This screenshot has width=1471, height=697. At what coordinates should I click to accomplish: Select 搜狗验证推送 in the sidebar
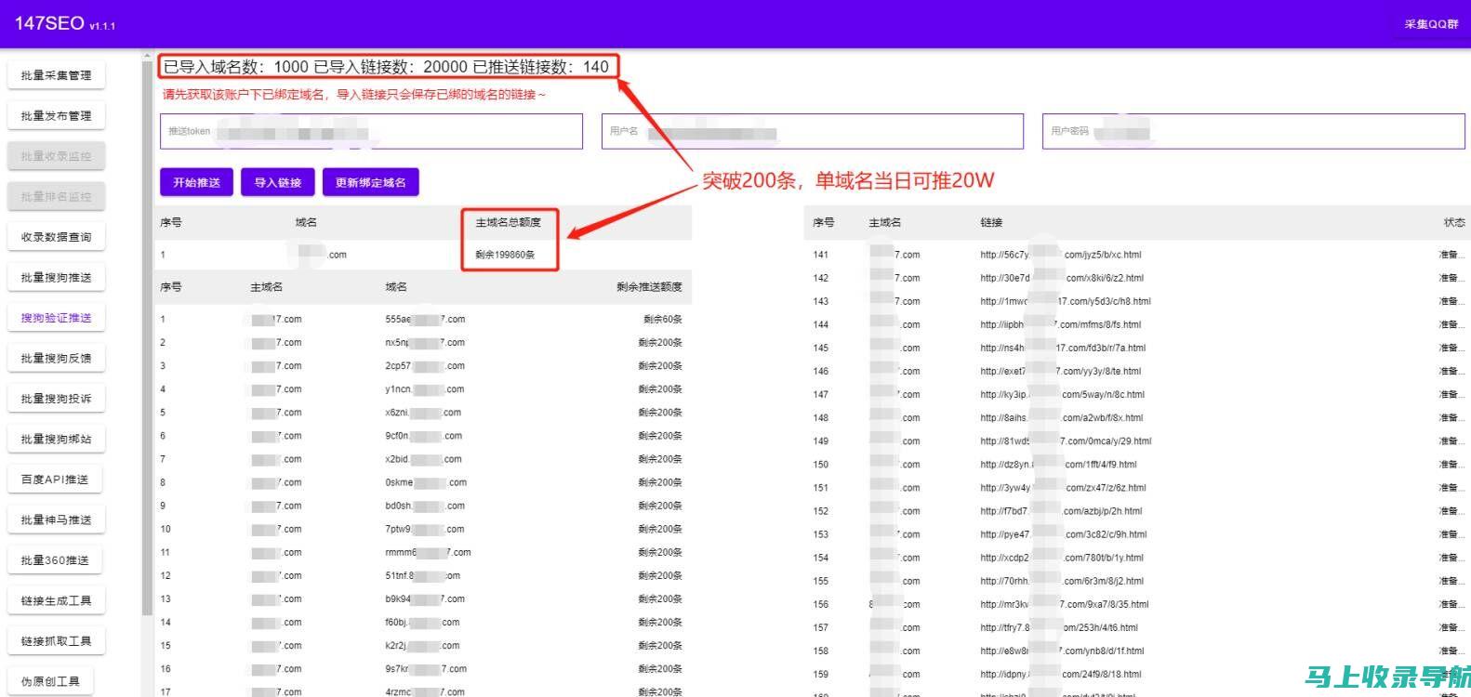56,318
